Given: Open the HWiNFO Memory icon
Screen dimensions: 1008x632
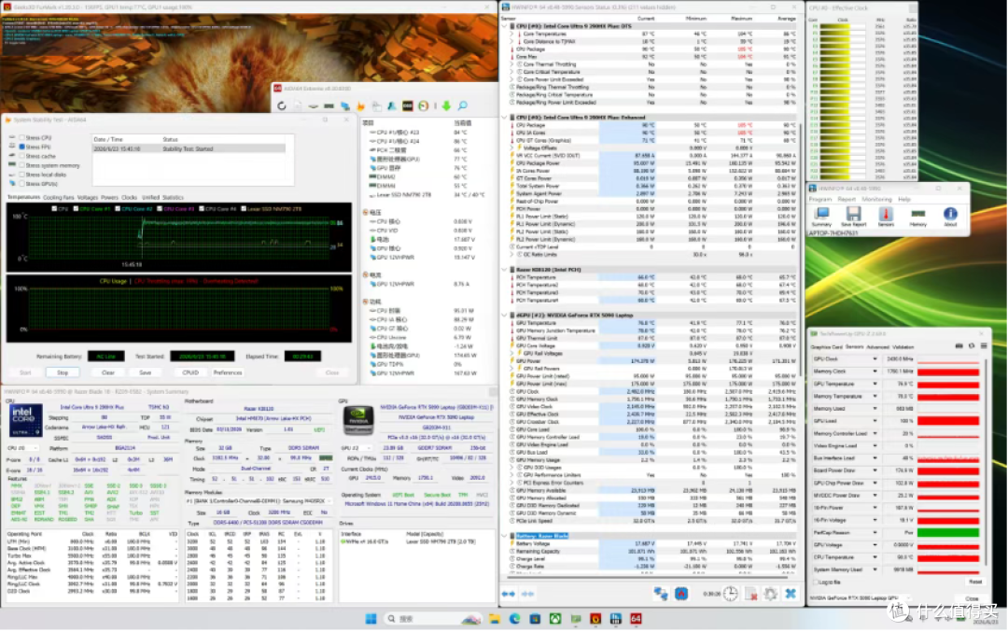Looking at the screenshot, I should click(x=918, y=214).
